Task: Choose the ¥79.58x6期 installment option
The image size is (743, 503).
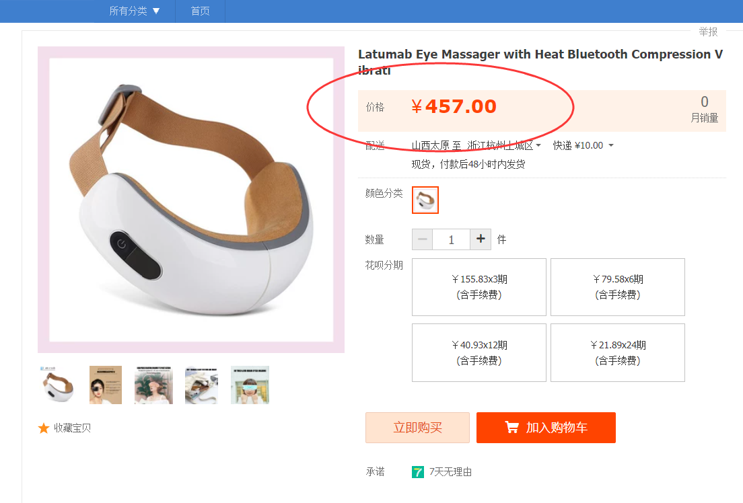Action: pos(618,287)
